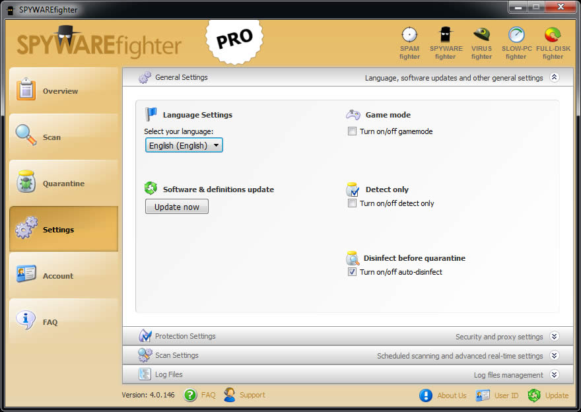
Task: Click the Account ID card icon
Action: tap(26, 274)
